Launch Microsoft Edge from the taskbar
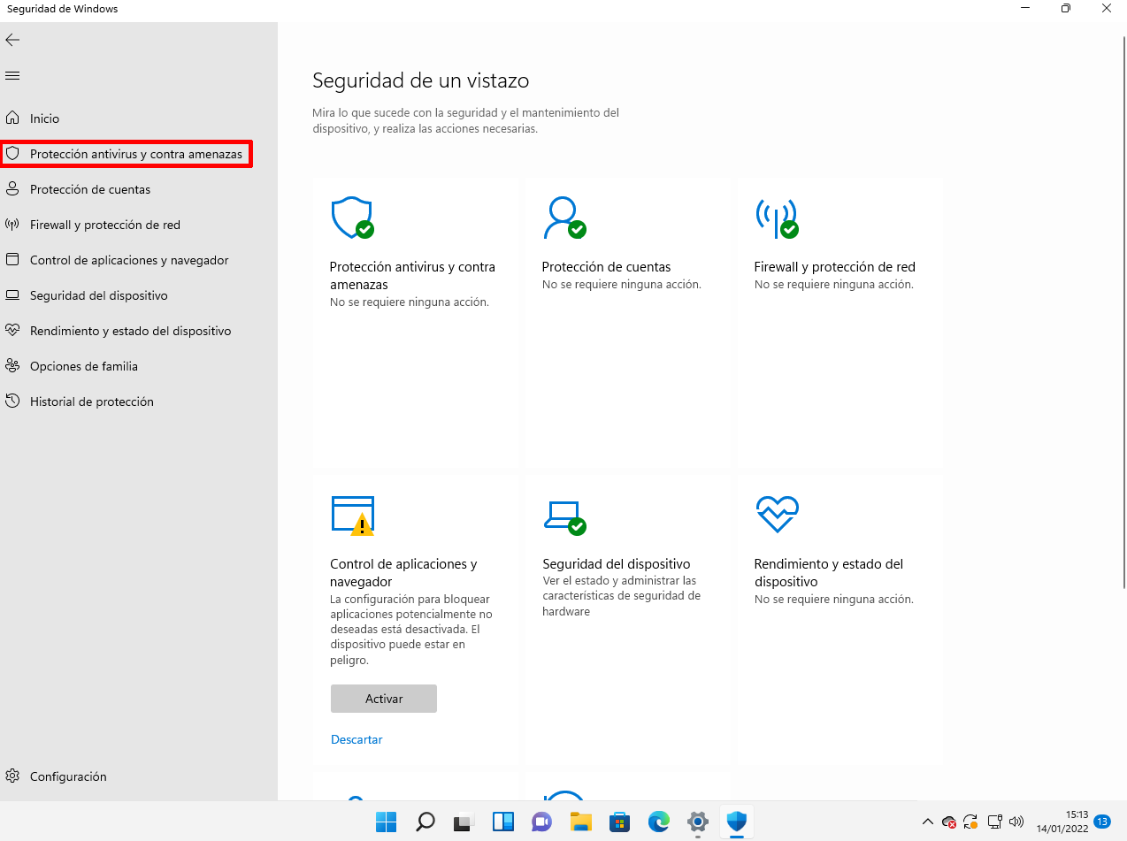Screen dimensions: 1127x841 point(658,822)
